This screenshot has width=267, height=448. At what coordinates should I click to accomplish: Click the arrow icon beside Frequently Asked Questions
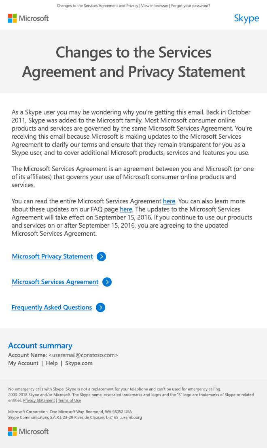point(100,307)
